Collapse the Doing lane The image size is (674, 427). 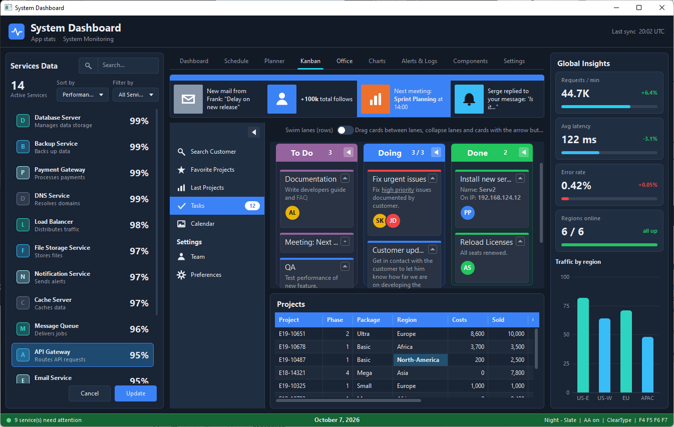click(x=436, y=152)
